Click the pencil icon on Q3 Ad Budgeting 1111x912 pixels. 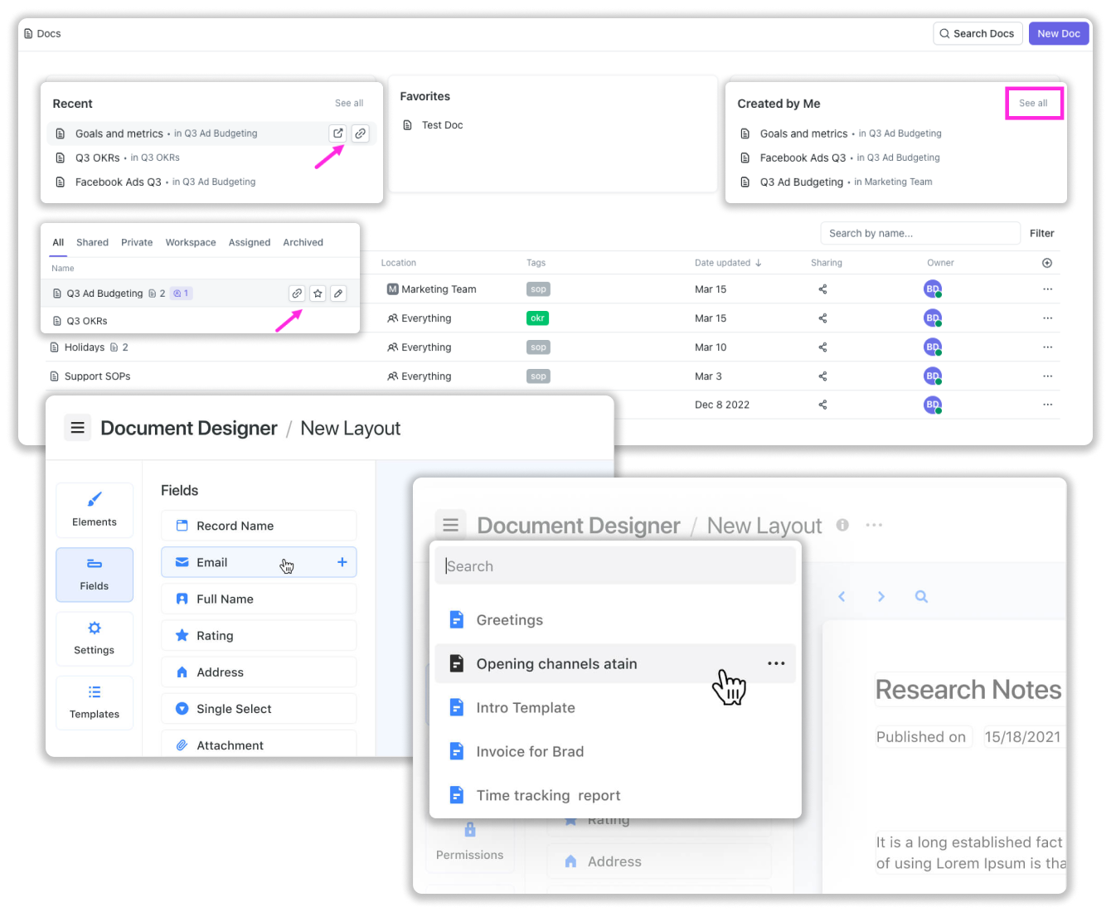(337, 293)
